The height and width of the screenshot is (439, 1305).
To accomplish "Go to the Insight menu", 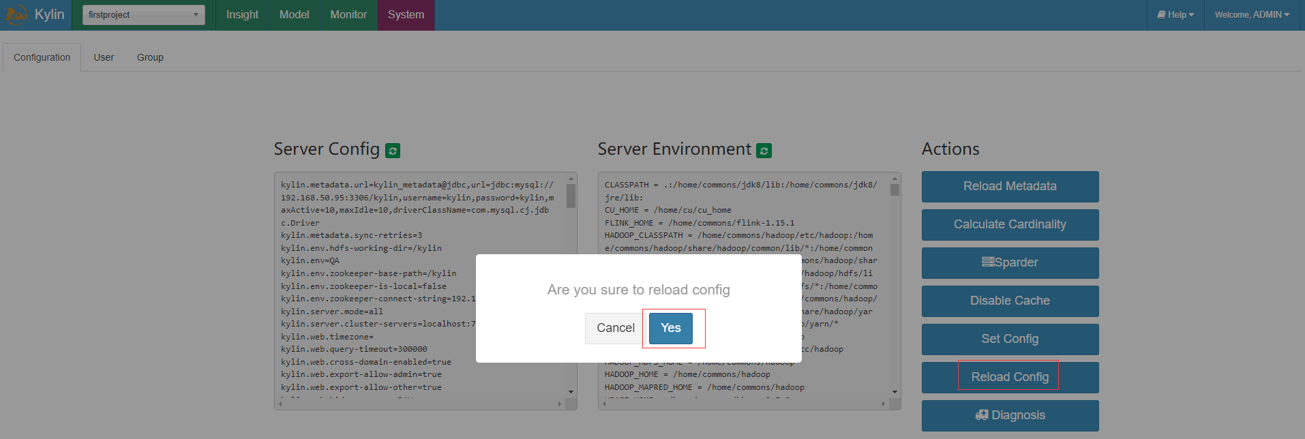I will [x=242, y=14].
